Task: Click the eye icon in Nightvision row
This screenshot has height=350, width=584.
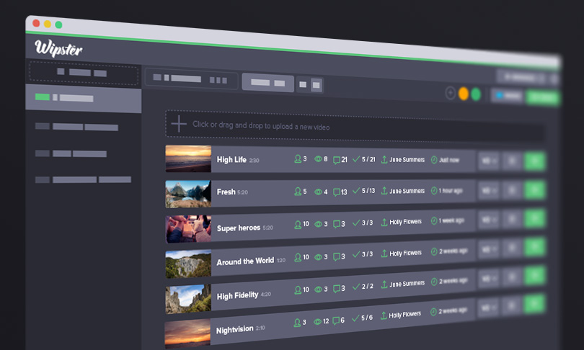Action: [x=317, y=322]
